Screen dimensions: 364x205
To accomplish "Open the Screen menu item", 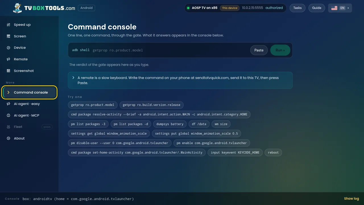I will pos(29,36).
